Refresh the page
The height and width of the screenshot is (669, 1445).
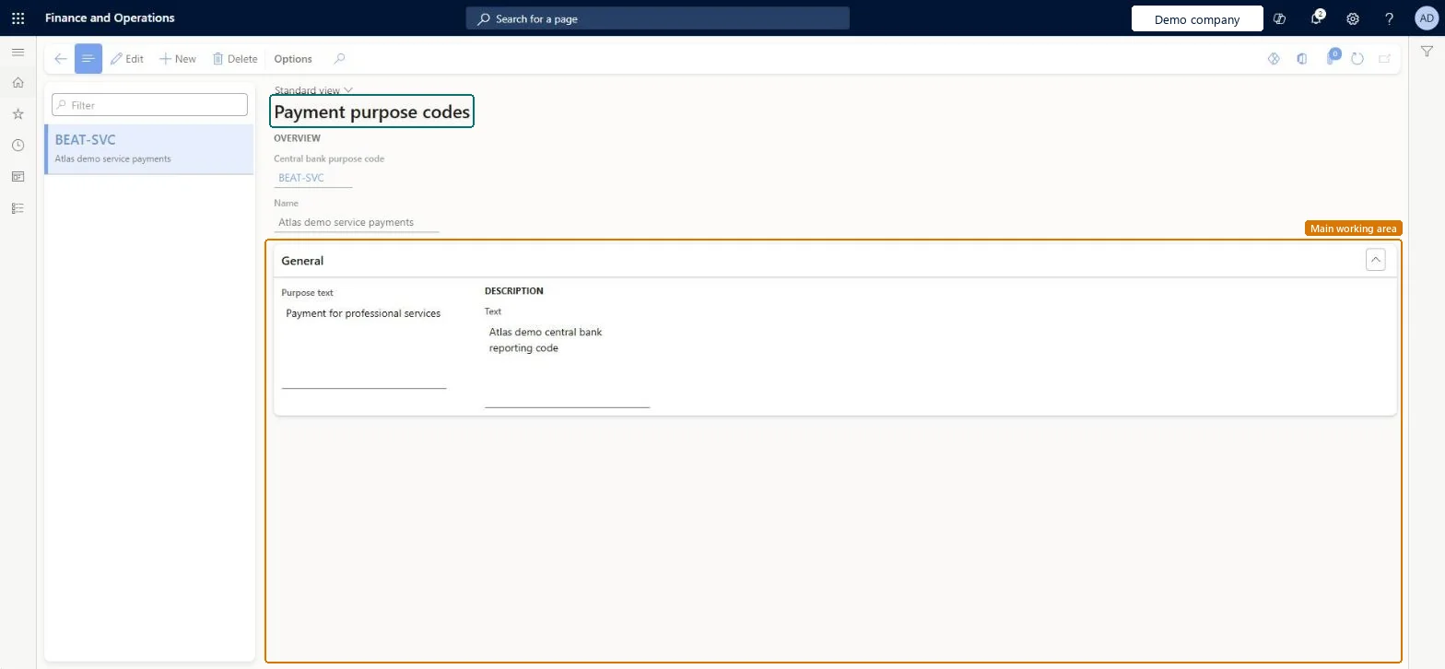(1357, 59)
